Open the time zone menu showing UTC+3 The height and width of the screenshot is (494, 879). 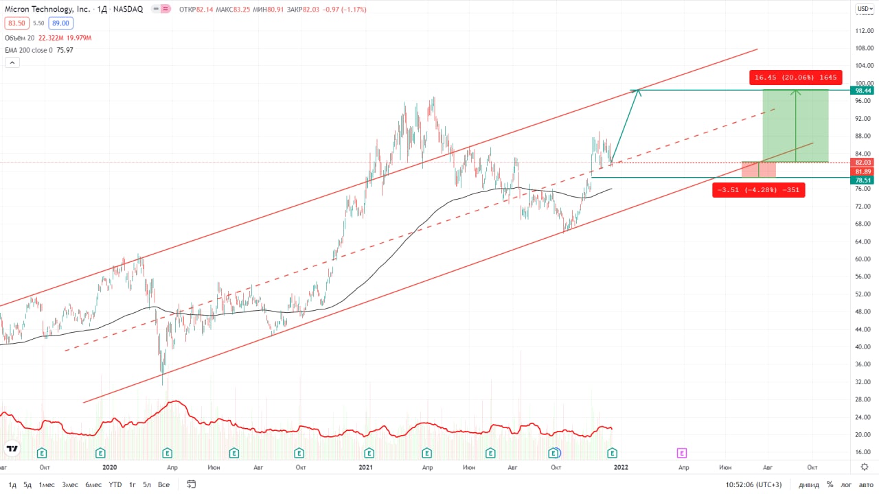[x=753, y=484]
